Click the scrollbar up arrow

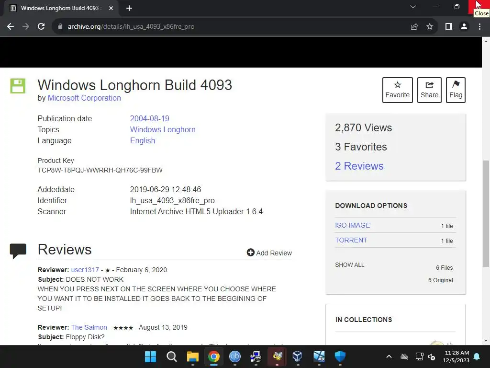coord(486,41)
